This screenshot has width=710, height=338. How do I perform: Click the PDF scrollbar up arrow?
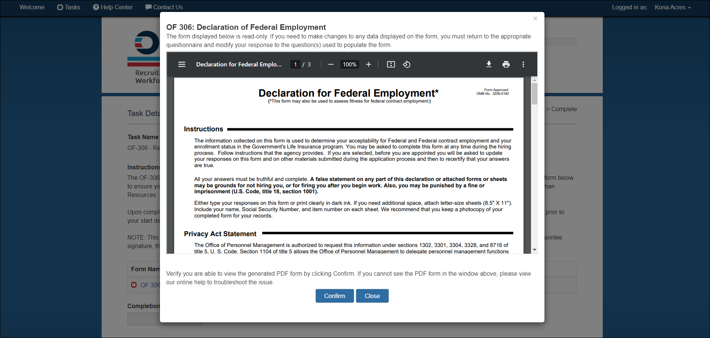pos(534,80)
